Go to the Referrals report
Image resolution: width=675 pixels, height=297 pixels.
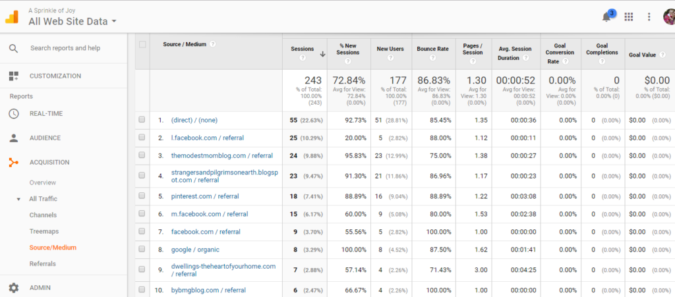point(42,263)
